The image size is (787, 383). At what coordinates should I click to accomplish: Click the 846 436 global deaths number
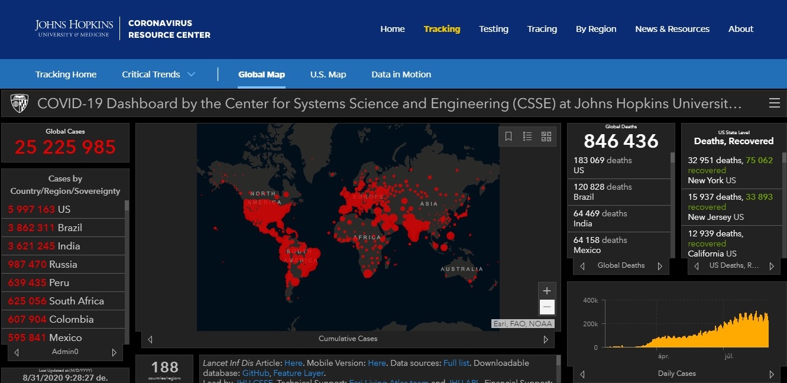621,141
